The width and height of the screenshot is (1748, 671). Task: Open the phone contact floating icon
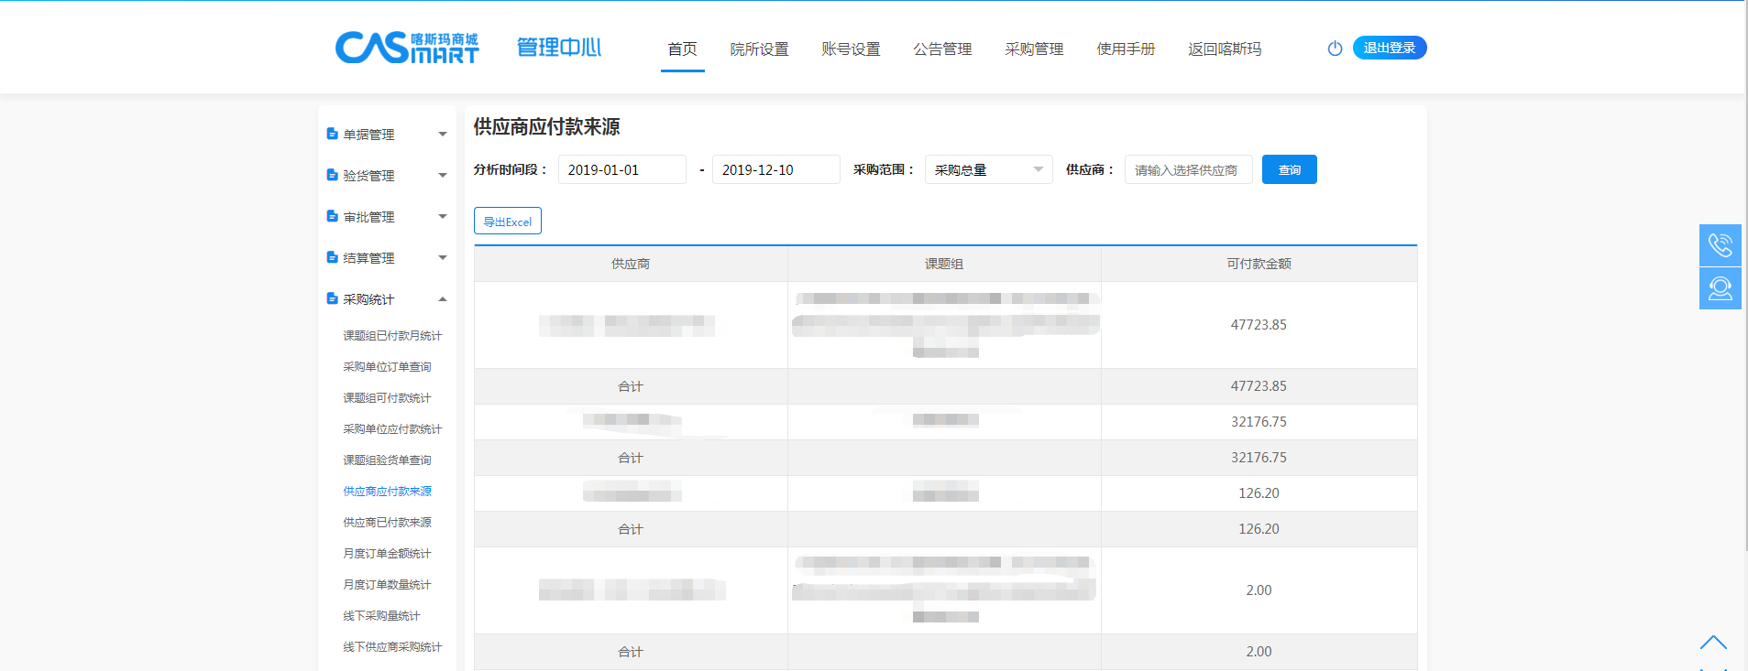pos(1720,245)
